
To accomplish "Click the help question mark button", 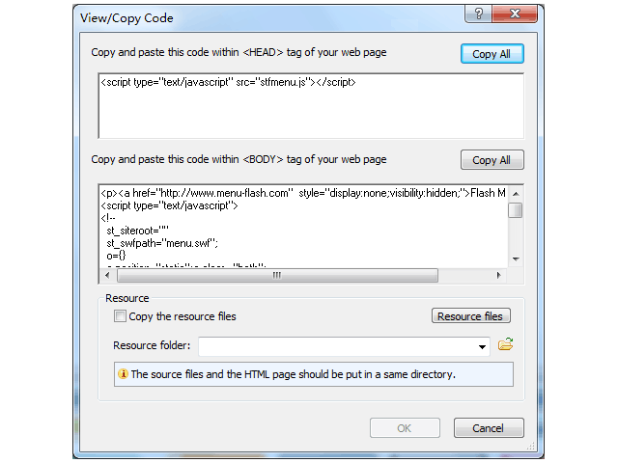I will coord(478,14).
